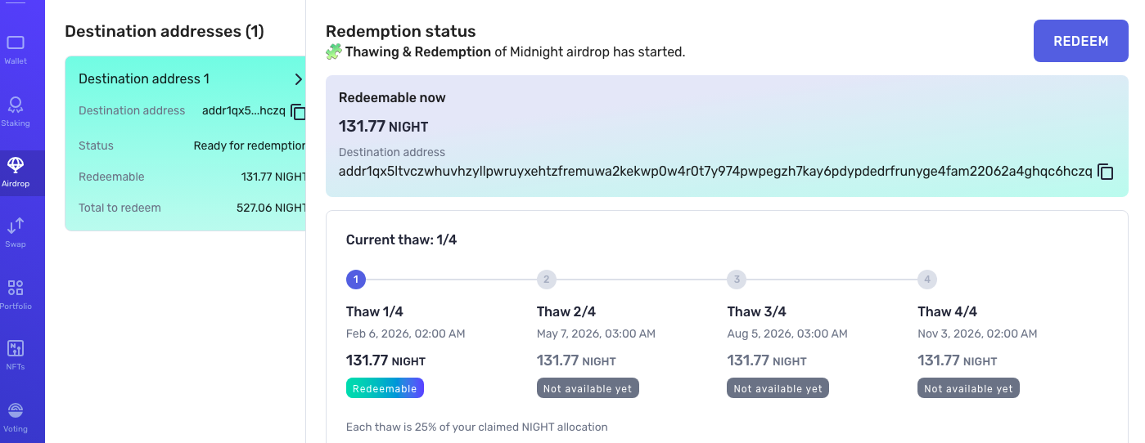Open the Swap arrows icon

[x=15, y=226]
